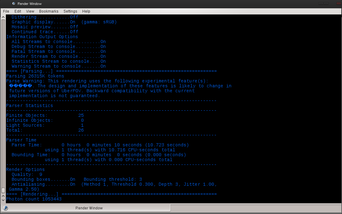Click the "[Rendering...]" section header
The height and width of the screenshot is (214, 342).
112,194
